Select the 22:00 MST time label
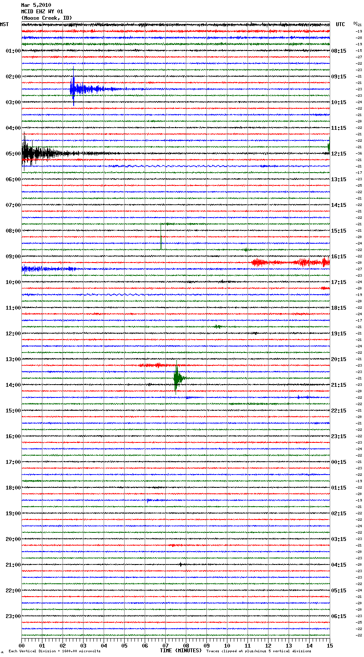 (13, 591)
